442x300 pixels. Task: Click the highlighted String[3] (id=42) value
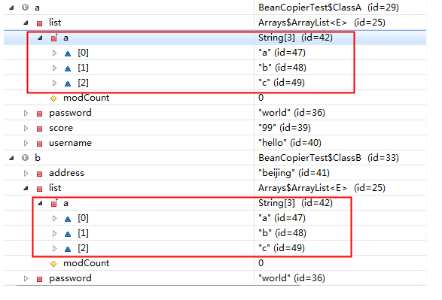295,38
